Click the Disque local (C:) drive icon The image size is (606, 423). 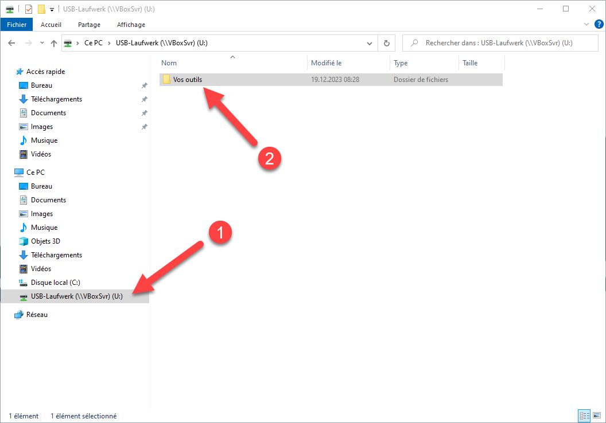(x=24, y=283)
